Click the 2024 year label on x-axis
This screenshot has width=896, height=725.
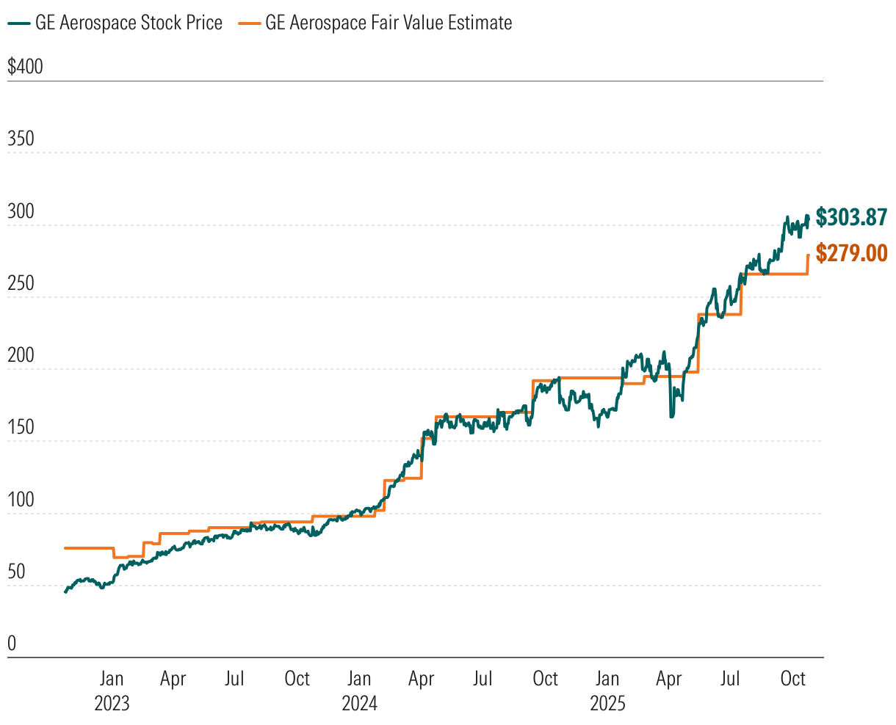359,704
